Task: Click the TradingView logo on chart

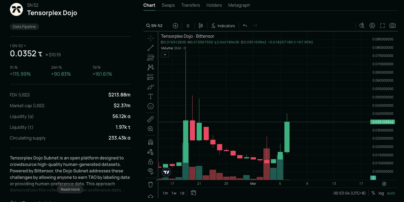Action: point(166,172)
